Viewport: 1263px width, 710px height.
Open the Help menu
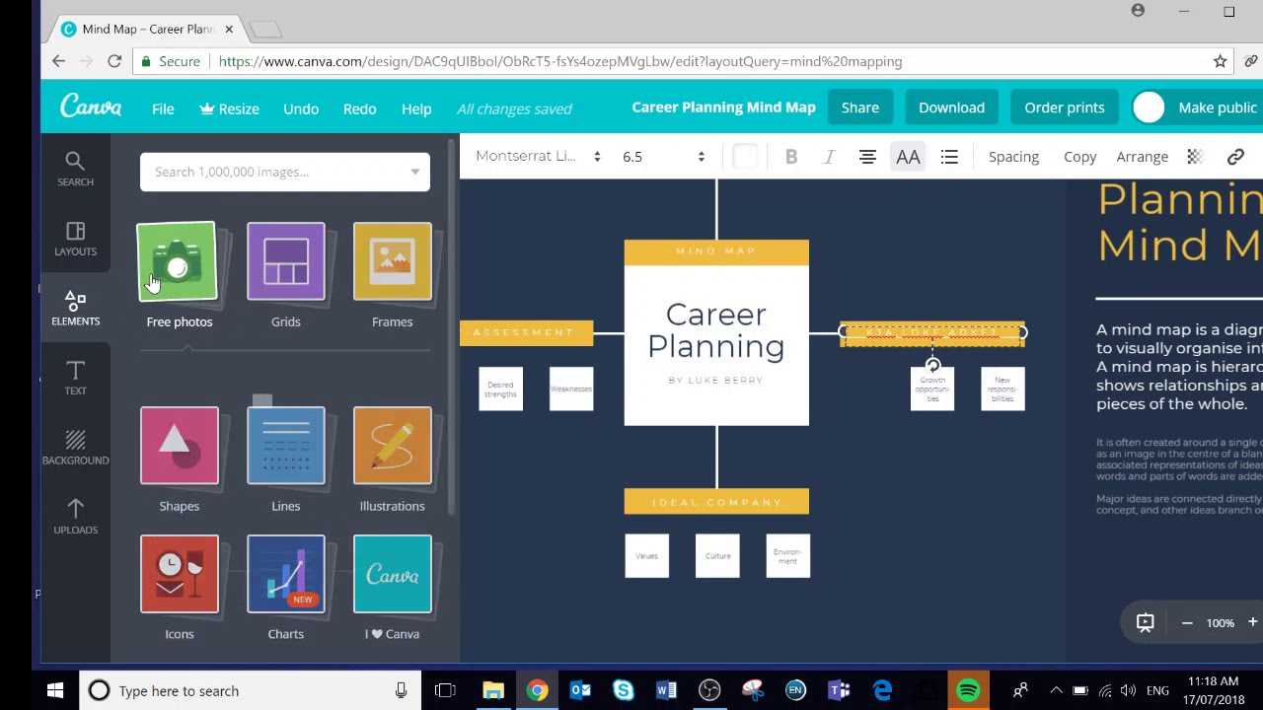click(x=416, y=108)
